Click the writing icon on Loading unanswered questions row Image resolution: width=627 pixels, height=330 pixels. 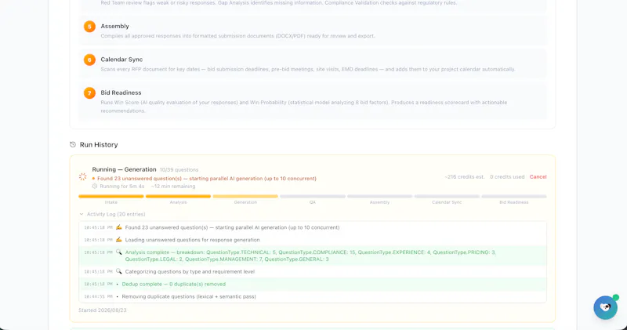(119, 240)
